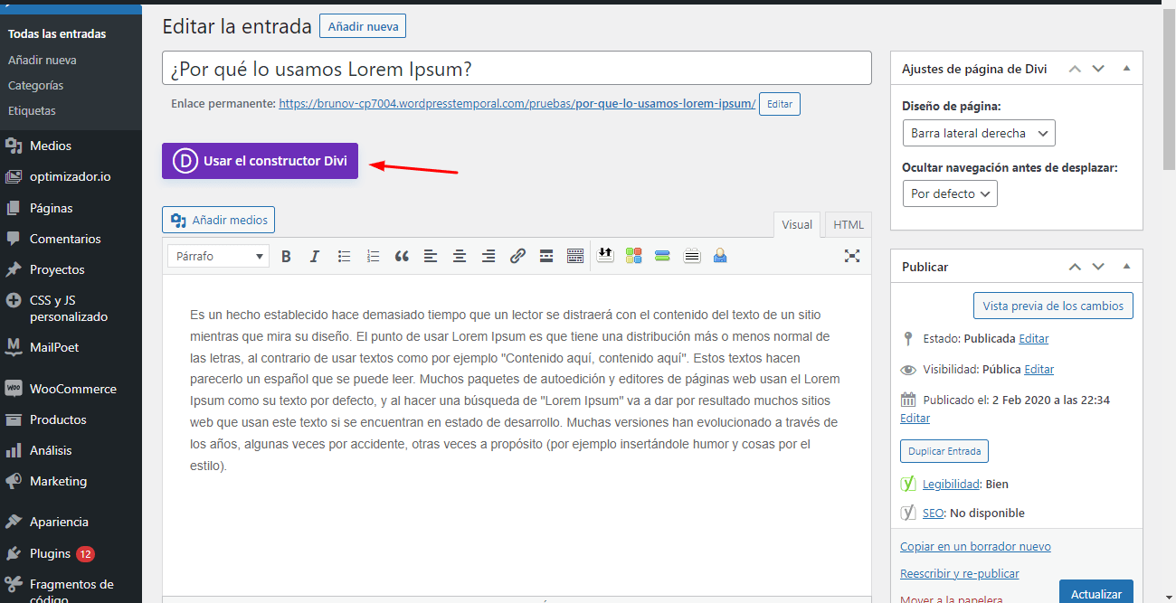Collapse the Publicar panel

tap(1126, 267)
